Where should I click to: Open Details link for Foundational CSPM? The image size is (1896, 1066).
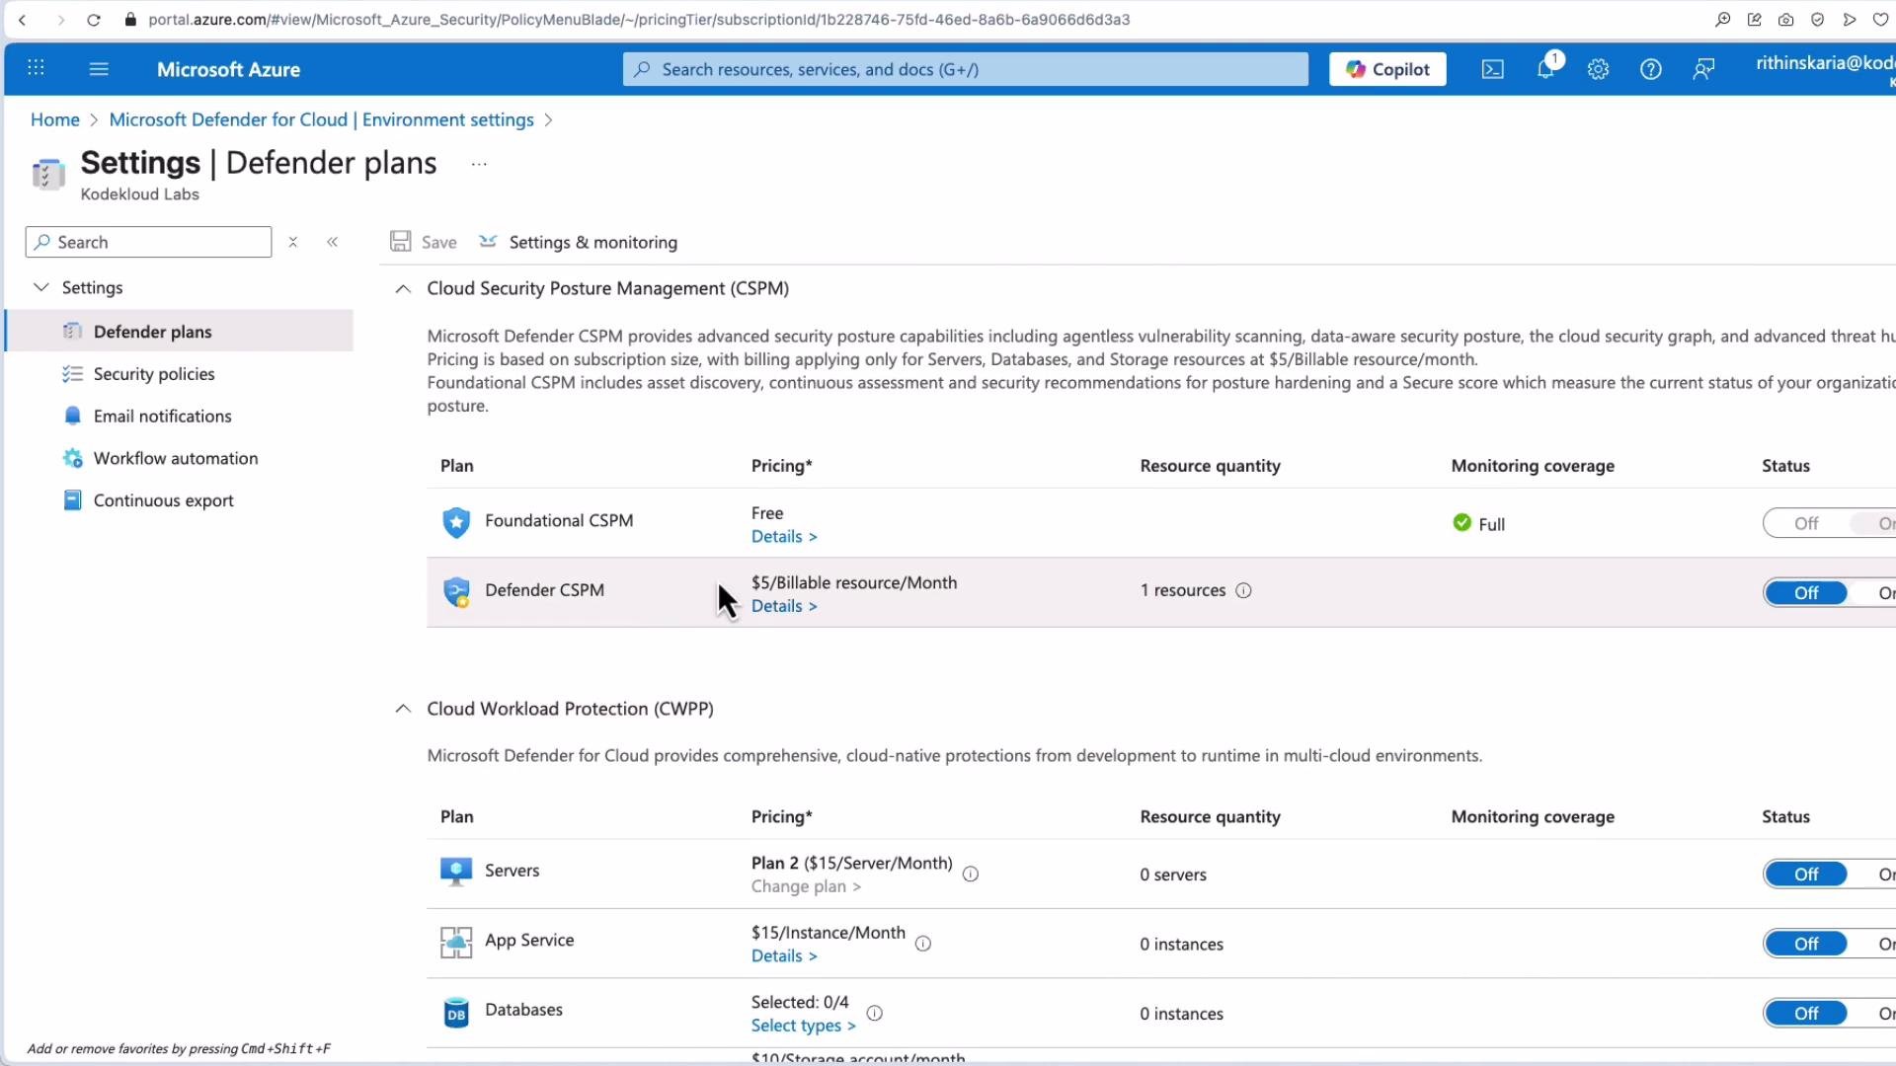click(x=783, y=536)
